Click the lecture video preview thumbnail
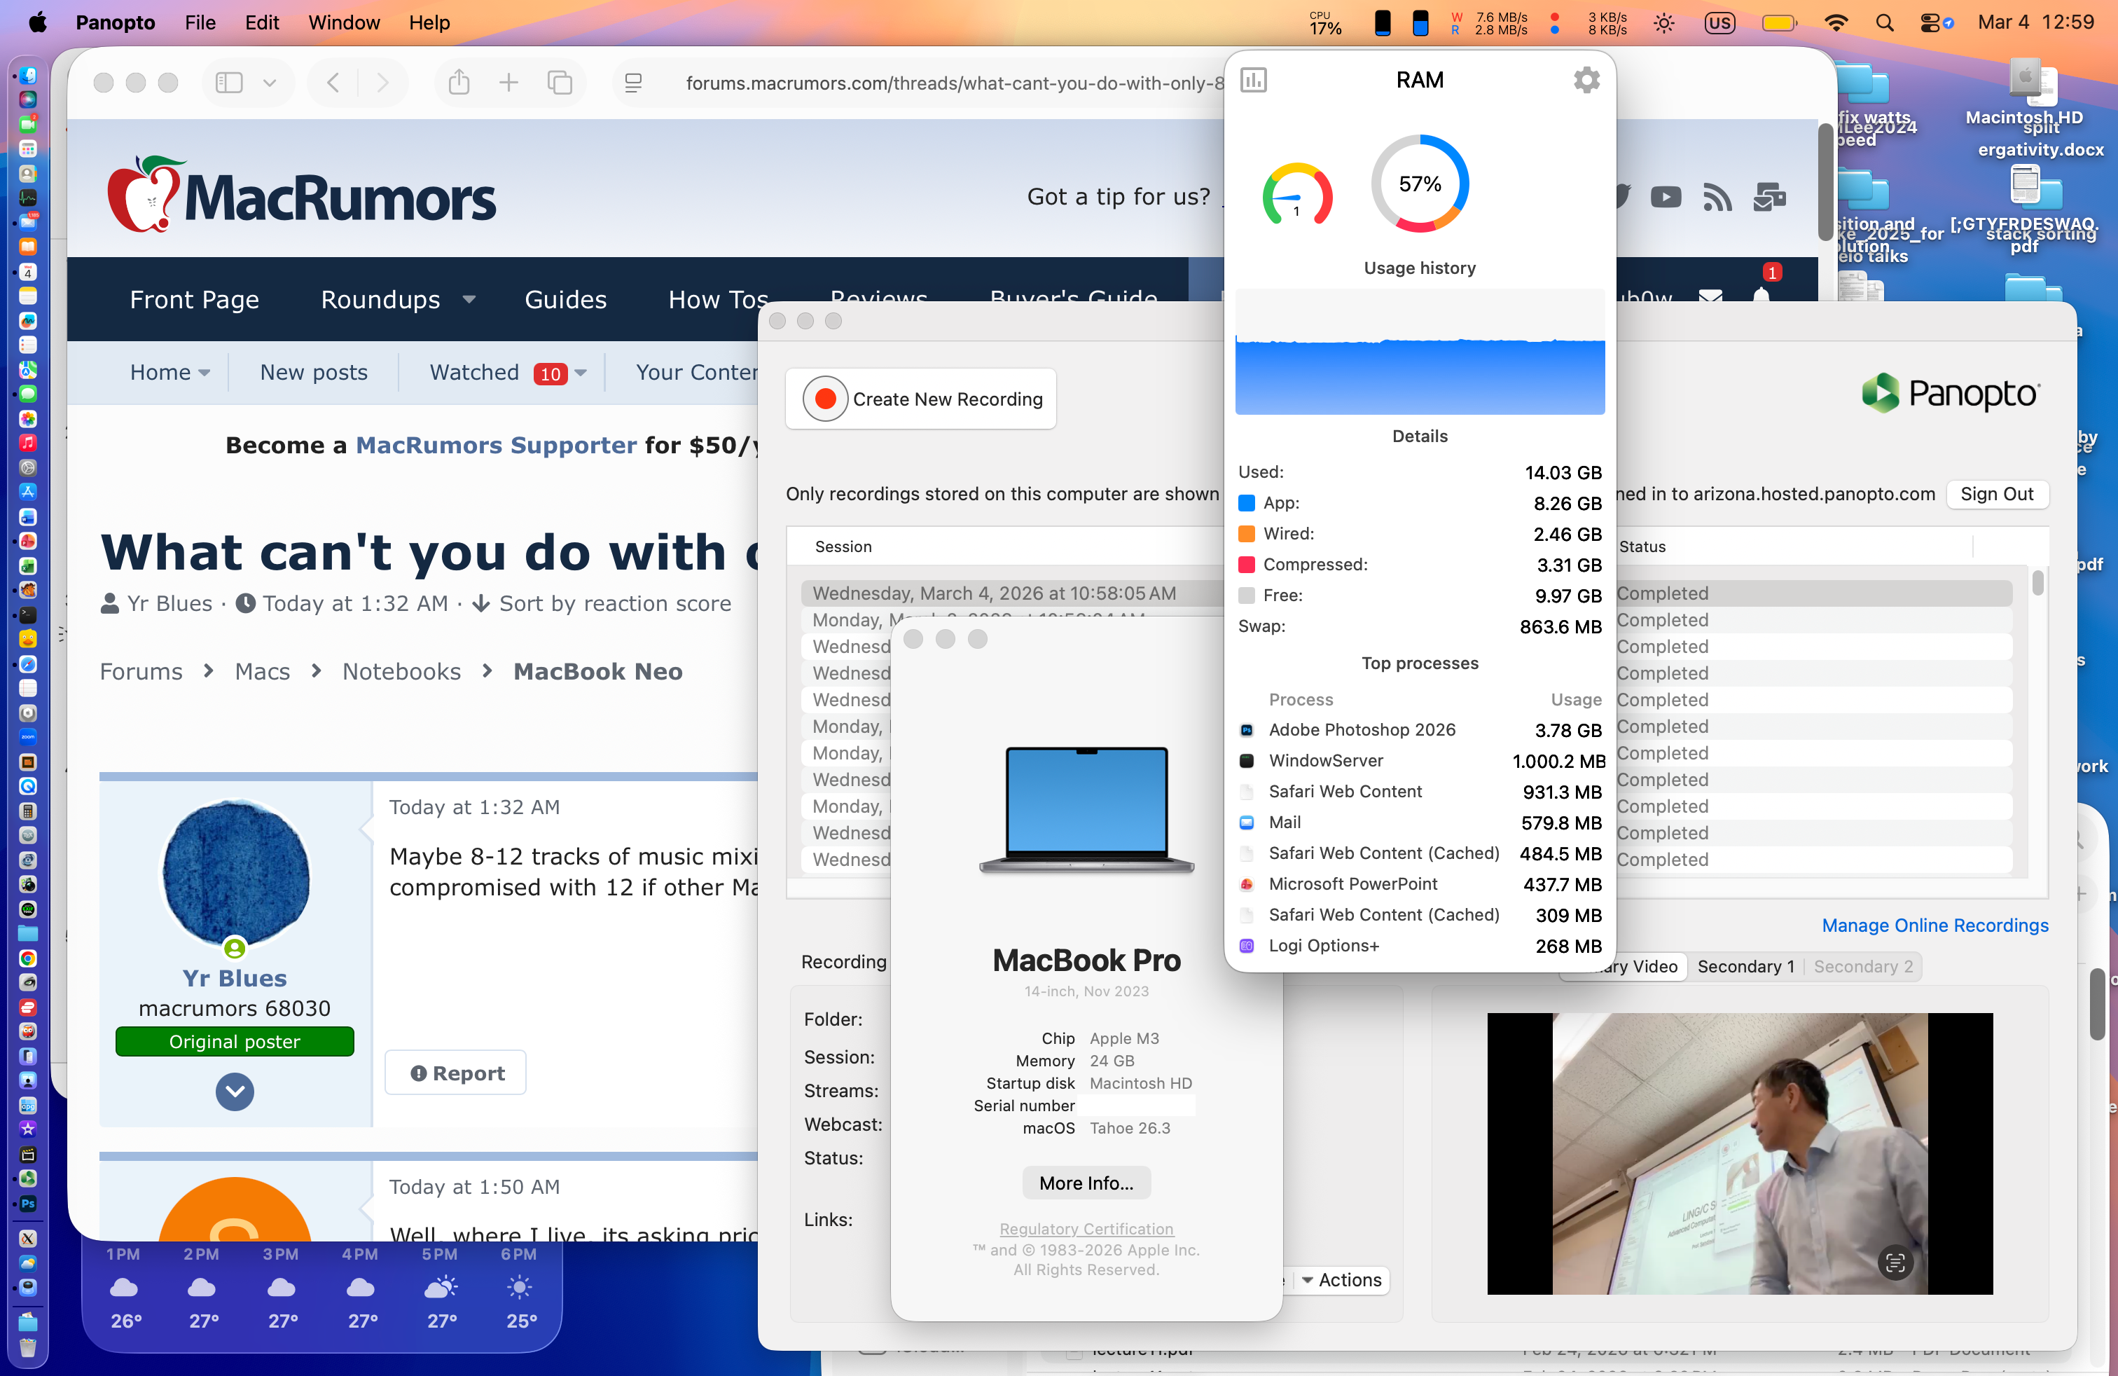The width and height of the screenshot is (2118, 1376). point(1740,1153)
